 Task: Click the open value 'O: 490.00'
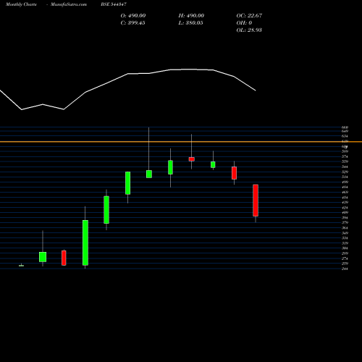(133, 16)
